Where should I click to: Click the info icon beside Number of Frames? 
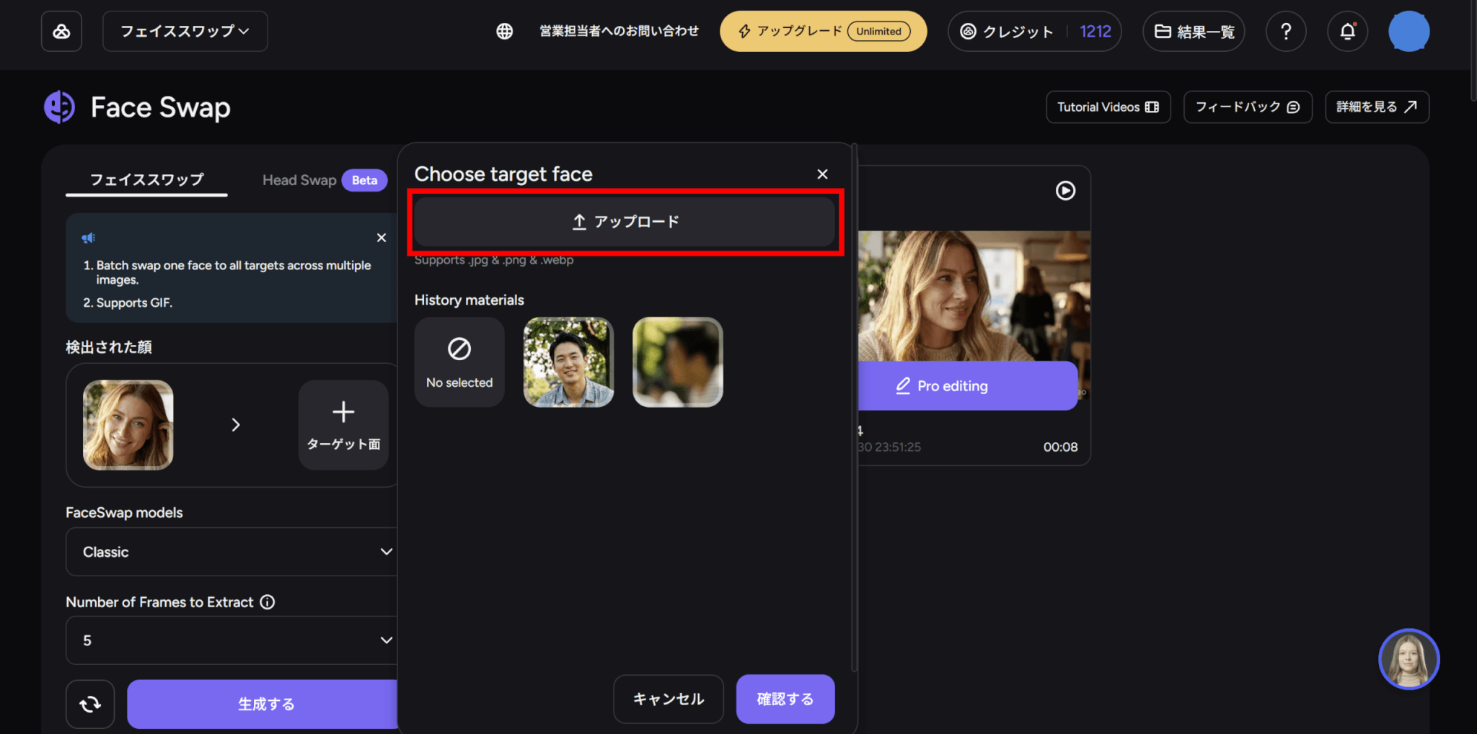(x=268, y=602)
